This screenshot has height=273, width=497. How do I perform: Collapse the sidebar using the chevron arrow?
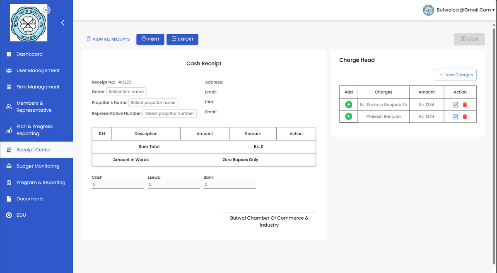point(63,23)
